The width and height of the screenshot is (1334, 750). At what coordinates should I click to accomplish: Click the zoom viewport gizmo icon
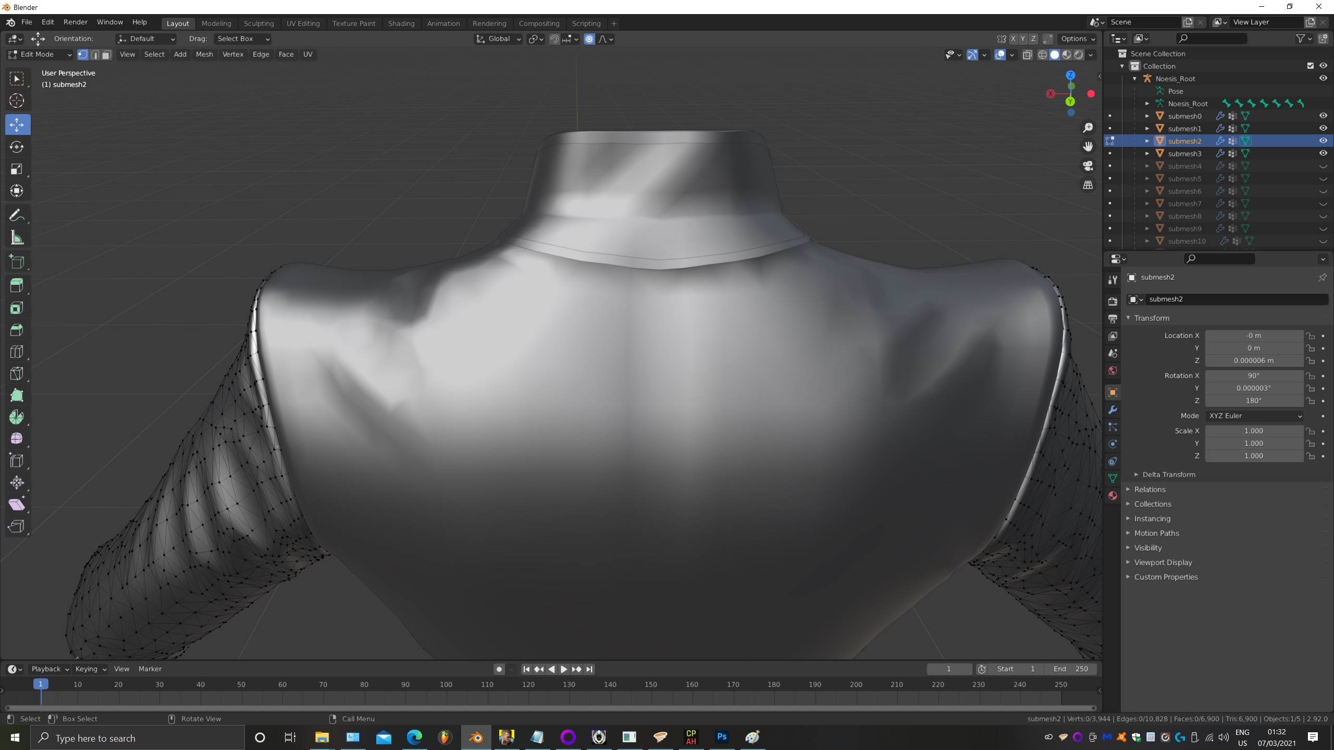tap(1088, 128)
